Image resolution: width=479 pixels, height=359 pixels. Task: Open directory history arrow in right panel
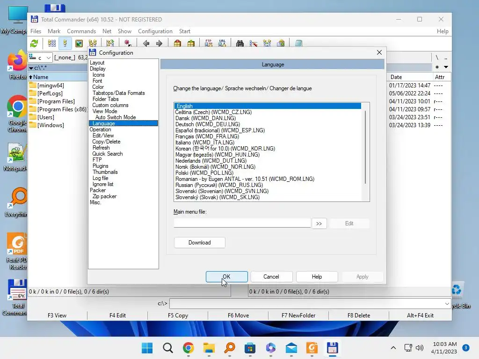[446, 67]
